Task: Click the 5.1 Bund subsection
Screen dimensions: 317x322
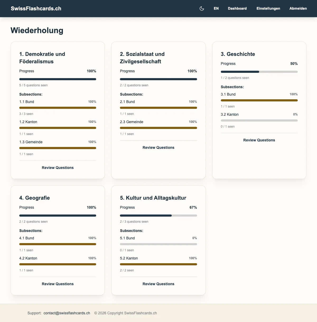Action: pos(127,238)
